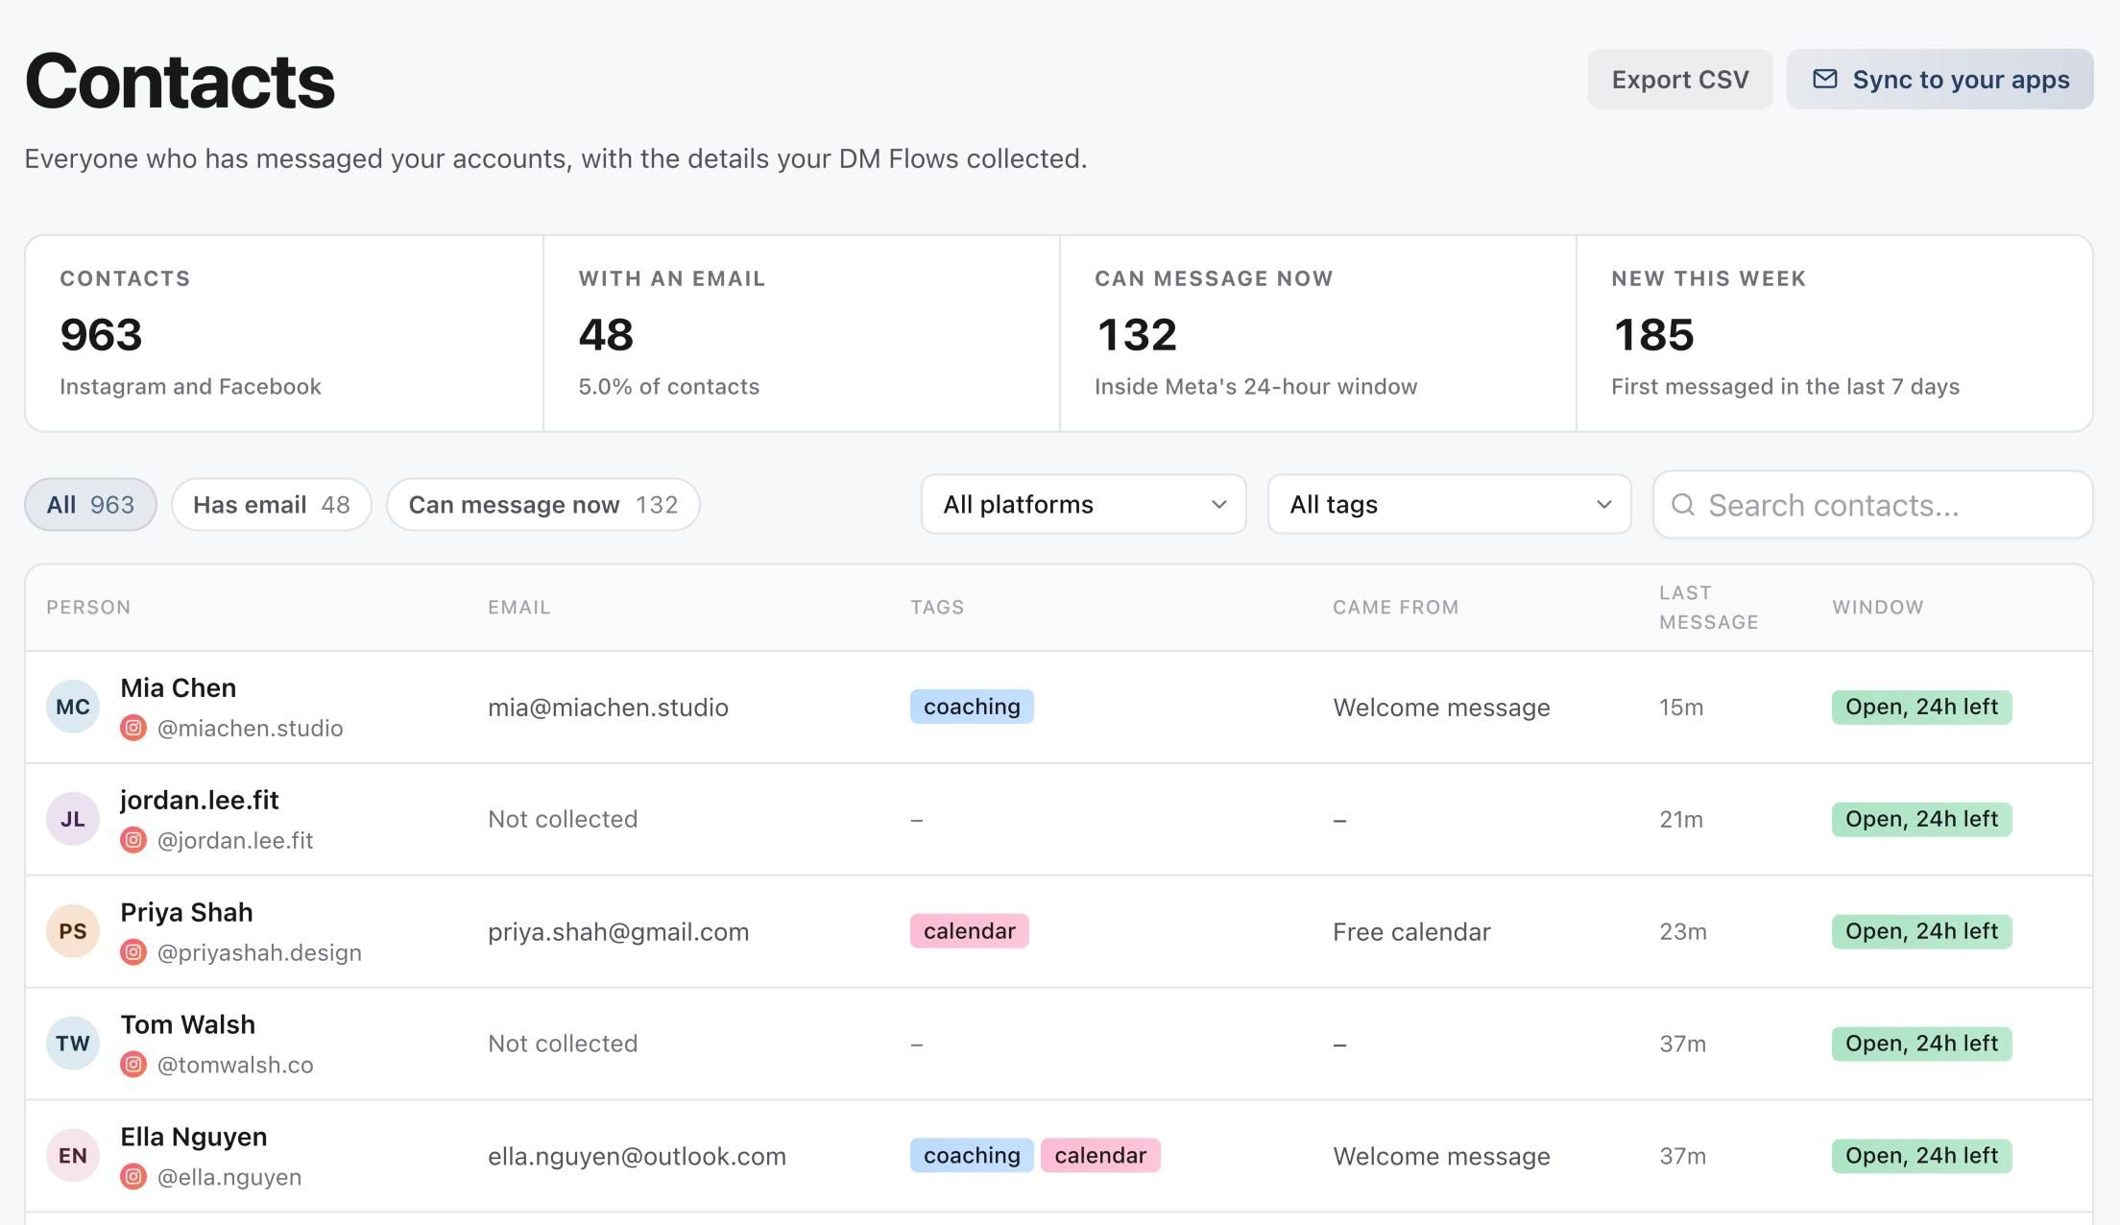Click Welcome message in Mia Chen row
The image size is (2120, 1225).
tap(1441, 708)
